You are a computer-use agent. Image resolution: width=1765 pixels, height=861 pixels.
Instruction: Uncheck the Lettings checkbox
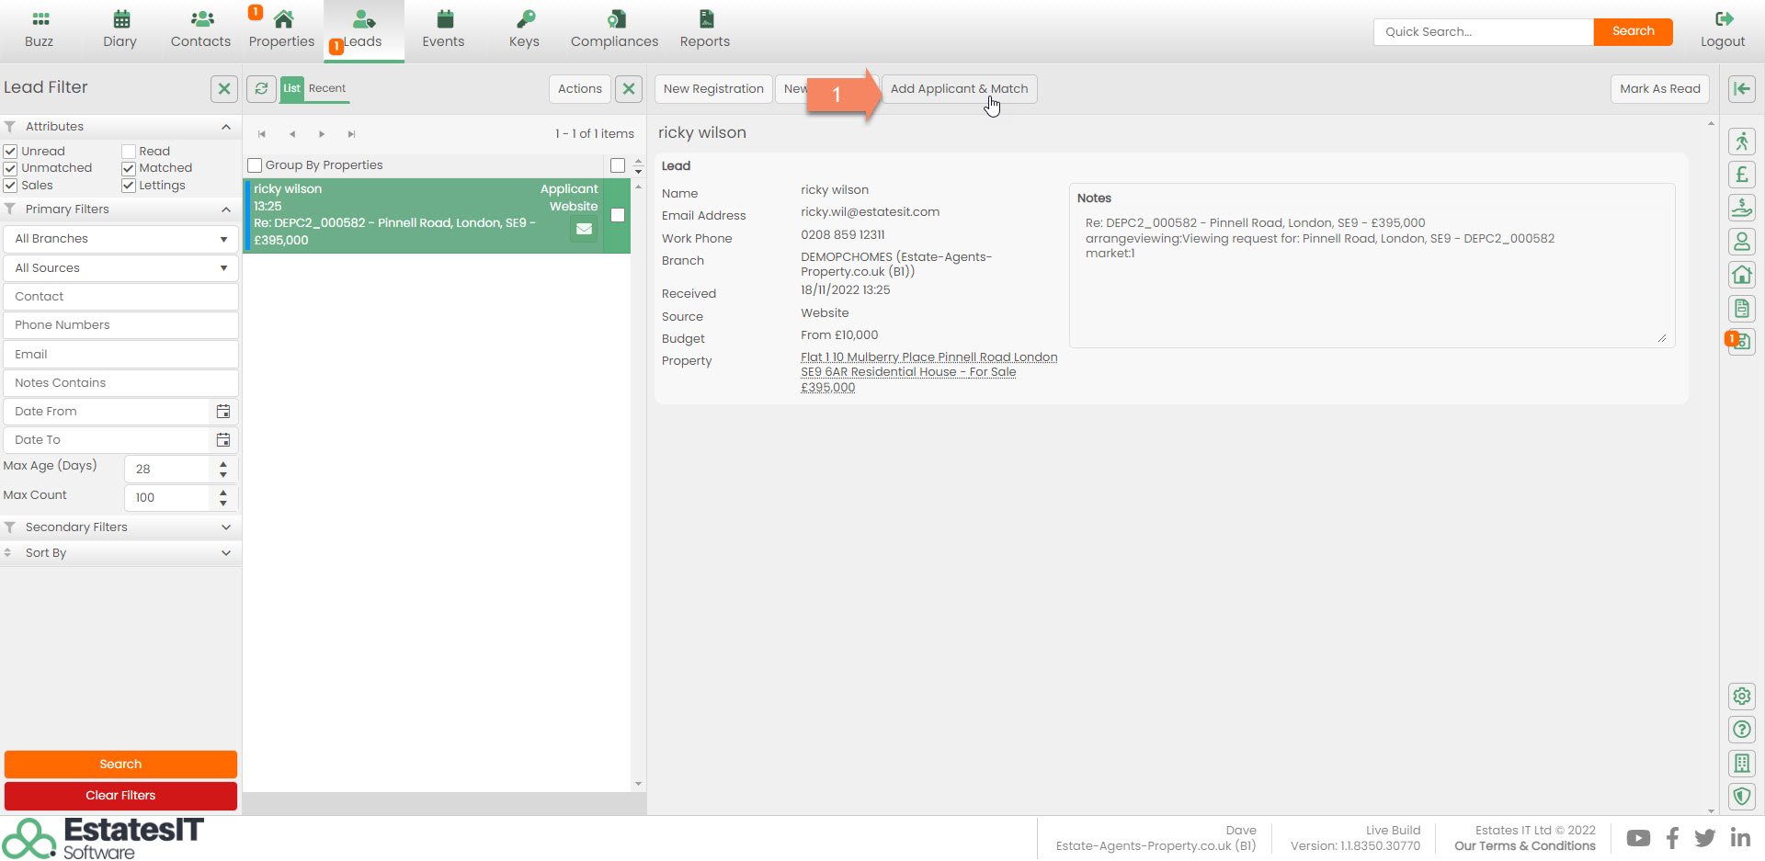pos(129,186)
